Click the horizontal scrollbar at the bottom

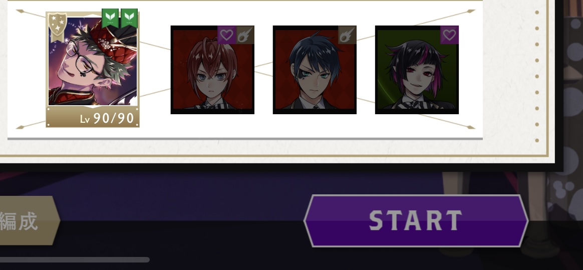[74, 259]
